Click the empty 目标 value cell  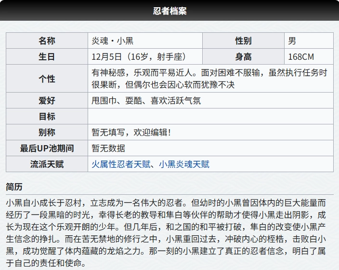(x=210, y=117)
